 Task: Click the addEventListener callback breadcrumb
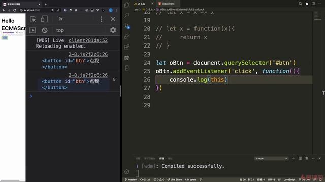pos(180,9)
